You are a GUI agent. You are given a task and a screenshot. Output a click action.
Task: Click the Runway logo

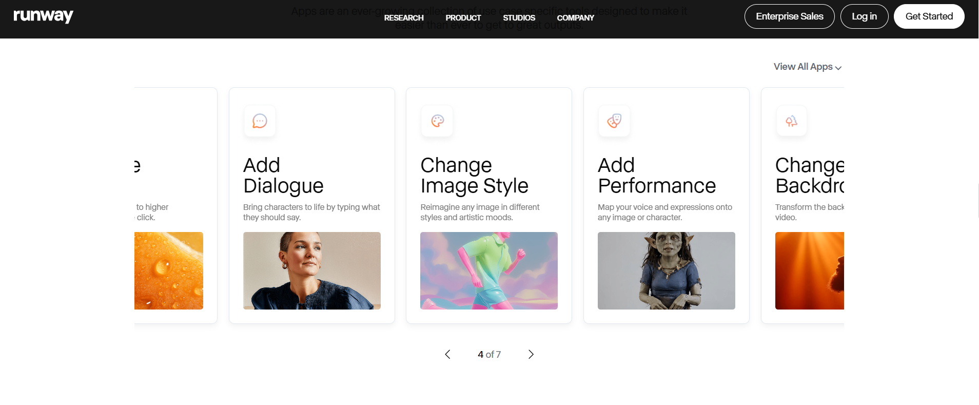pos(43,16)
